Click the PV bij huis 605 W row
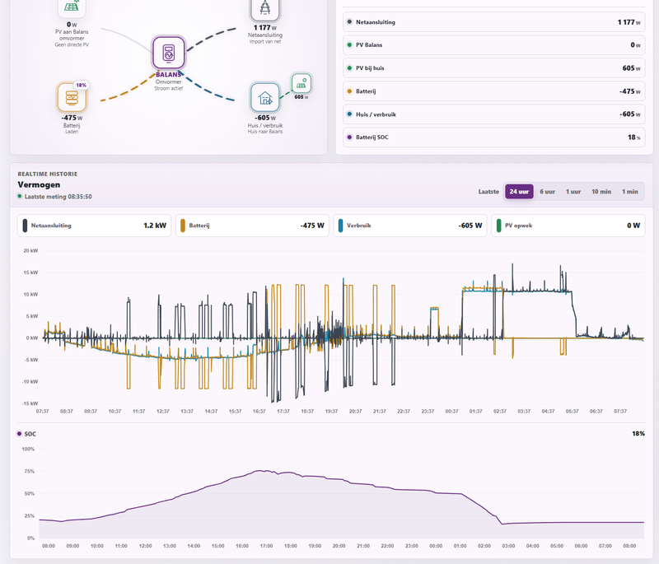The width and height of the screenshot is (659, 564). [493, 68]
